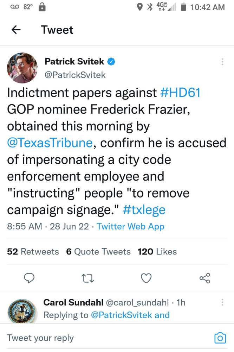This screenshot has height=352, width=234.
Task: View the 120 Likes list
Action: pyautogui.click(x=157, y=252)
